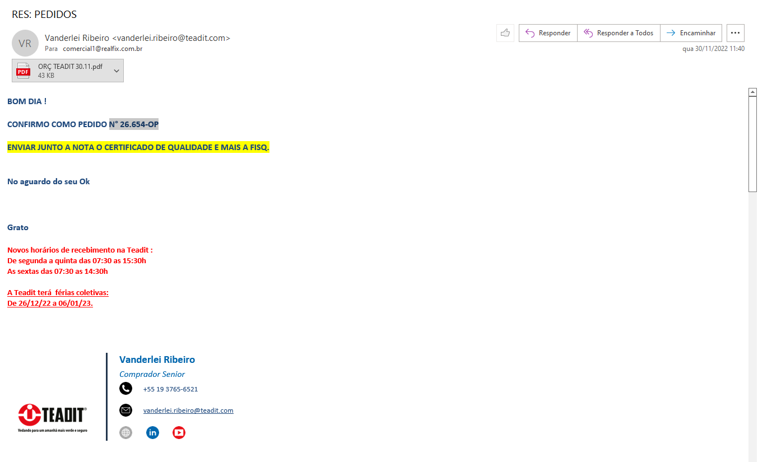Click the scrollbar up arrow
This screenshot has height=462, width=758.
753,92
